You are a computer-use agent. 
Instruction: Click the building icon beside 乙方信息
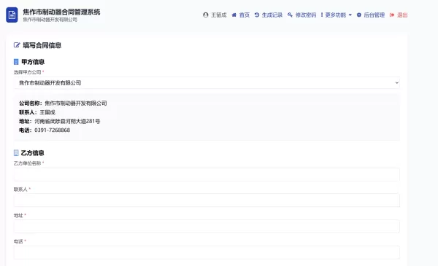click(16, 153)
